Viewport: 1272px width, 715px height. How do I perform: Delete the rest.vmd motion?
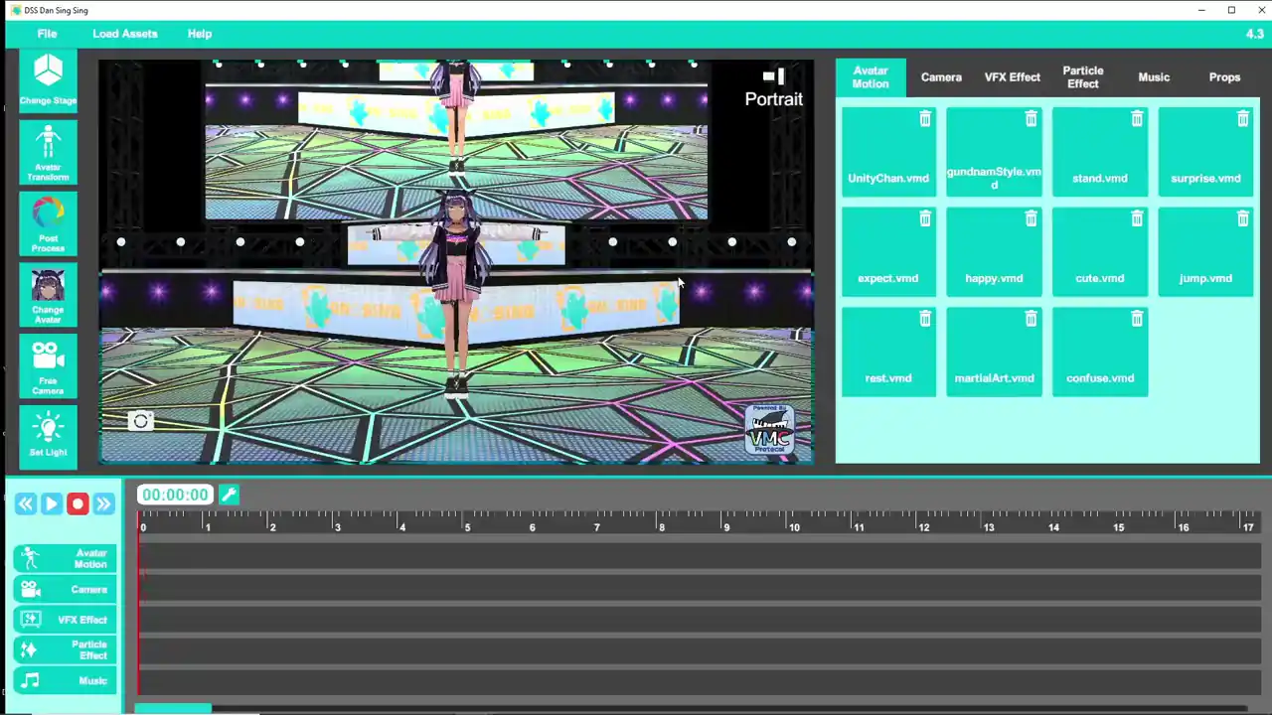click(925, 319)
